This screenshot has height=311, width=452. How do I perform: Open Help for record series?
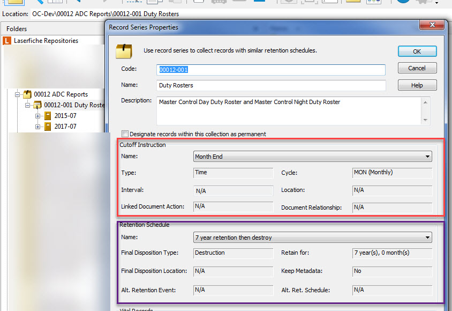point(417,85)
